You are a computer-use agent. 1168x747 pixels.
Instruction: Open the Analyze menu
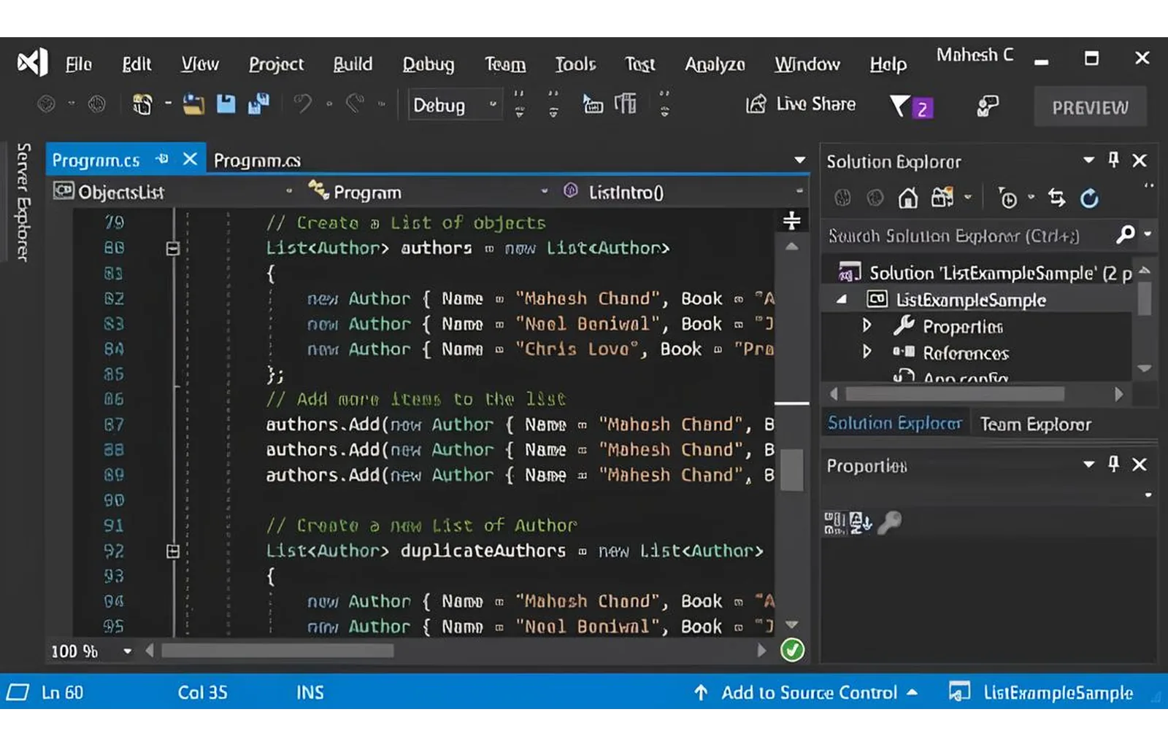(715, 64)
